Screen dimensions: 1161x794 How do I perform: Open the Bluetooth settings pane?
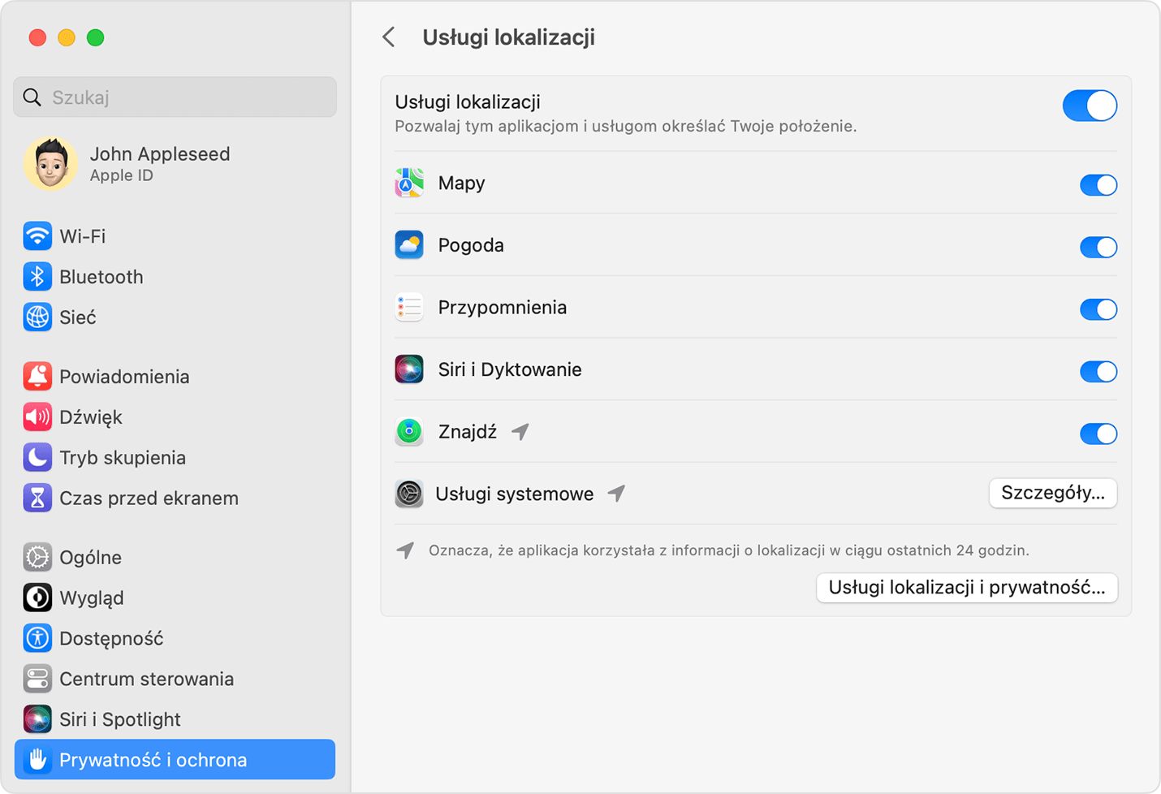(175, 277)
